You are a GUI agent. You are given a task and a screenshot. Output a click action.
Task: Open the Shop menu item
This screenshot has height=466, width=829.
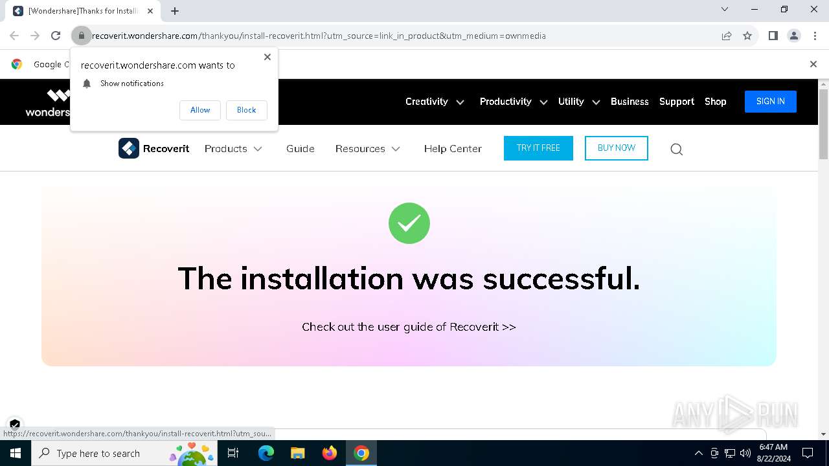716,102
